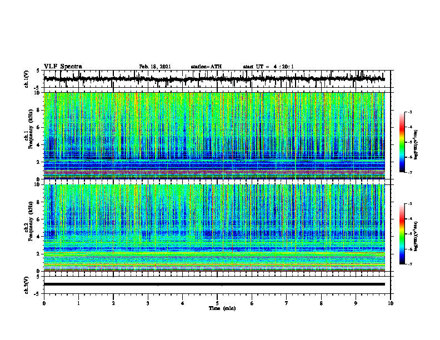Click the ch.1 voltage waveform trace

click(x=214, y=79)
